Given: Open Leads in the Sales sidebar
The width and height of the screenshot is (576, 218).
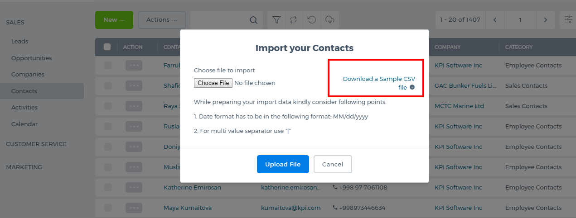Looking at the screenshot, I should click(x=20, y=42).
